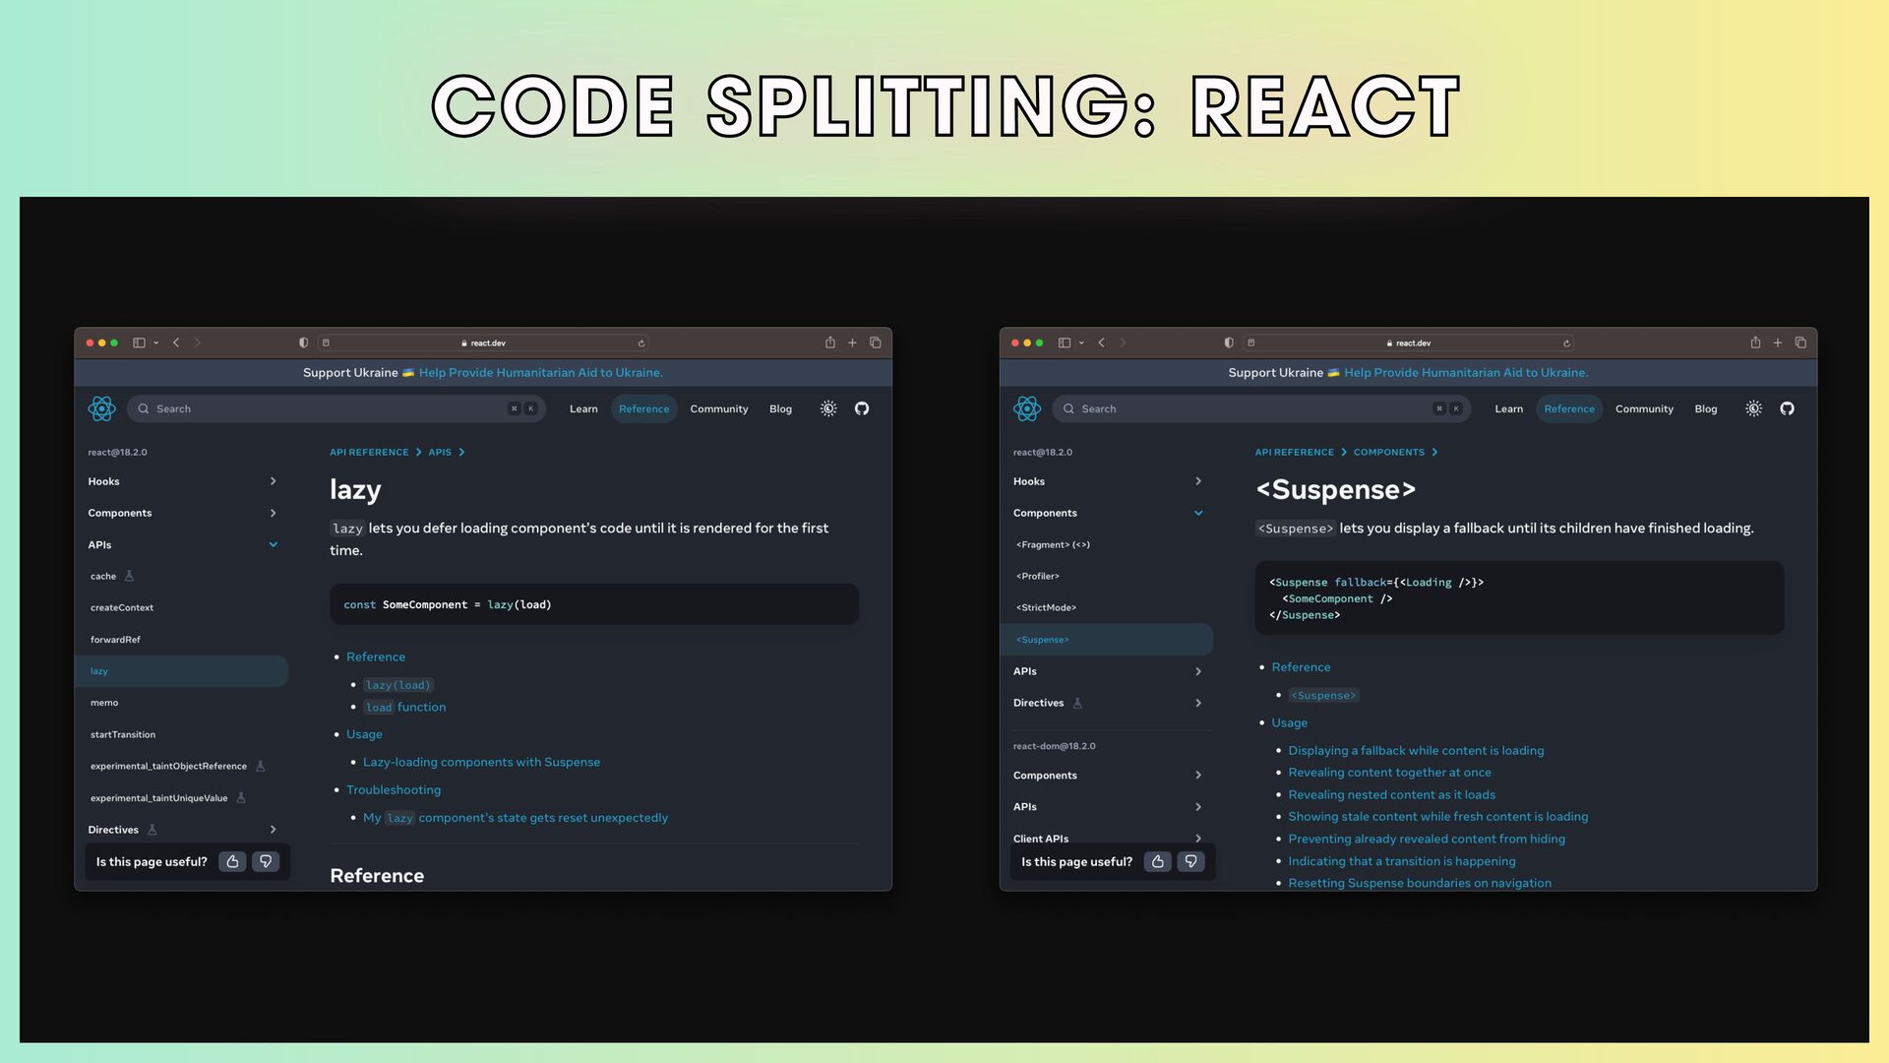Toggle theme sun icon in right window
Viewport: 1889px width, 1063px height.
1753,408
